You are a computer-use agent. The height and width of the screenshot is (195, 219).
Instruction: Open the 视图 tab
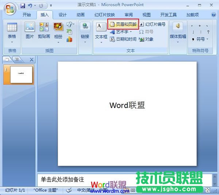point(146,15)
